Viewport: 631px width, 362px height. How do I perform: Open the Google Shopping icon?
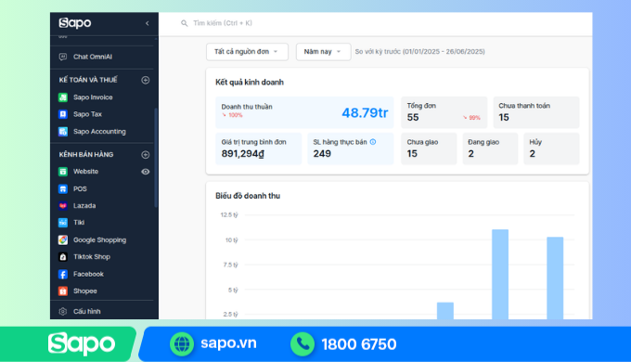[x=63, y=240]
